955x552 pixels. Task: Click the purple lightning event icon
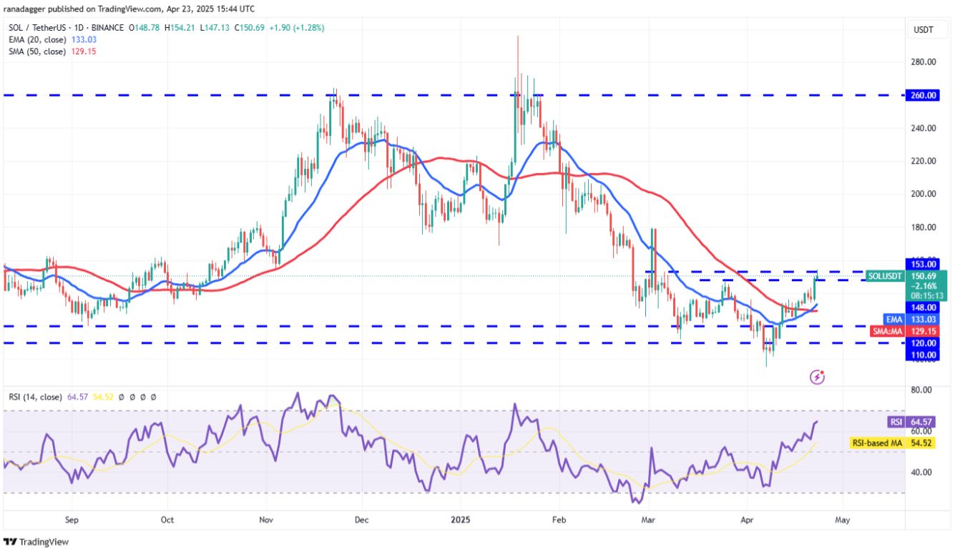coord(818,377)
